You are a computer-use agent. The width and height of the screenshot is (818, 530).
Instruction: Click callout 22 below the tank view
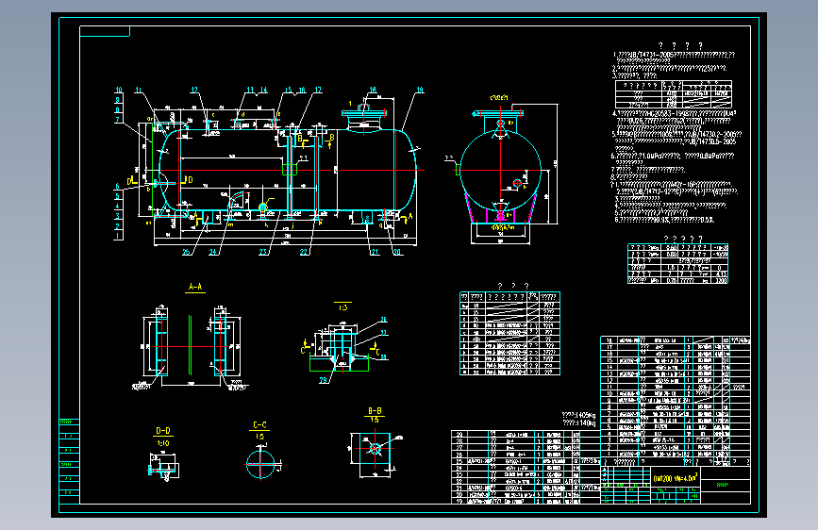point(304,252)
